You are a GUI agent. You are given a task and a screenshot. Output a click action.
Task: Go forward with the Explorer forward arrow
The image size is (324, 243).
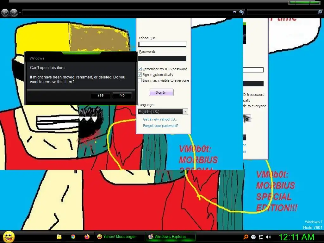(14, 13)
